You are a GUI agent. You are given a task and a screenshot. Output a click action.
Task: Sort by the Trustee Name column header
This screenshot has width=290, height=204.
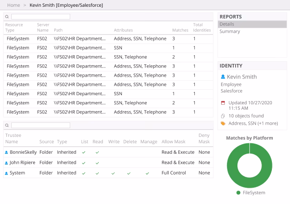pos(13,138)
